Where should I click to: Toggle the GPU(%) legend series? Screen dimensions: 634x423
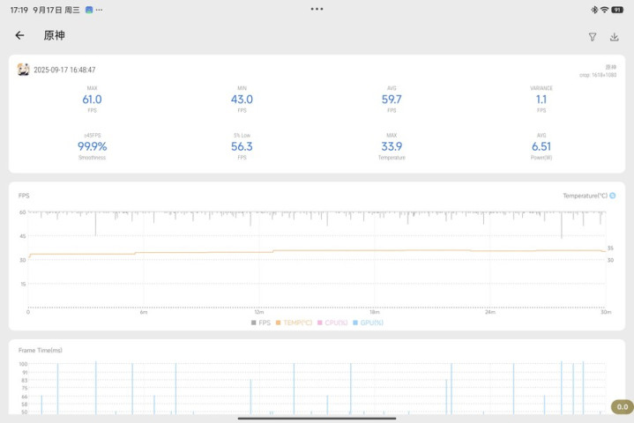(368, 323)
